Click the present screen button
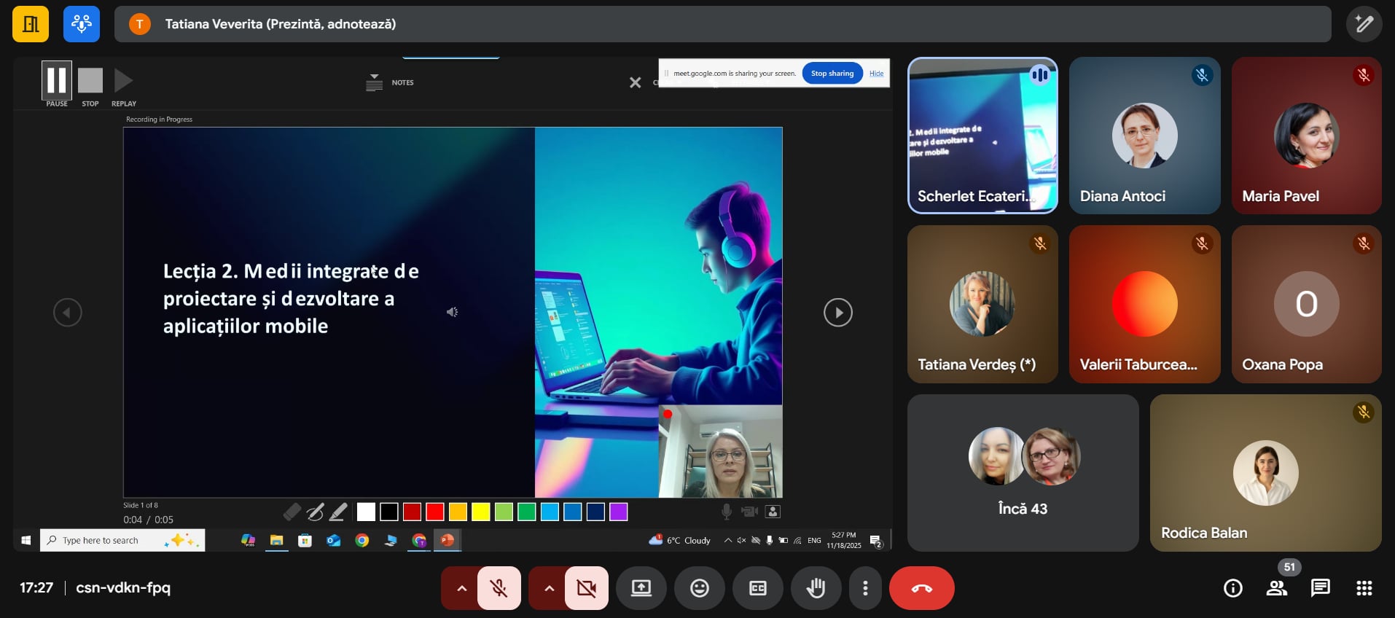Image resolution: width=1395 pixels, height=618 pixels. [641, 588]
